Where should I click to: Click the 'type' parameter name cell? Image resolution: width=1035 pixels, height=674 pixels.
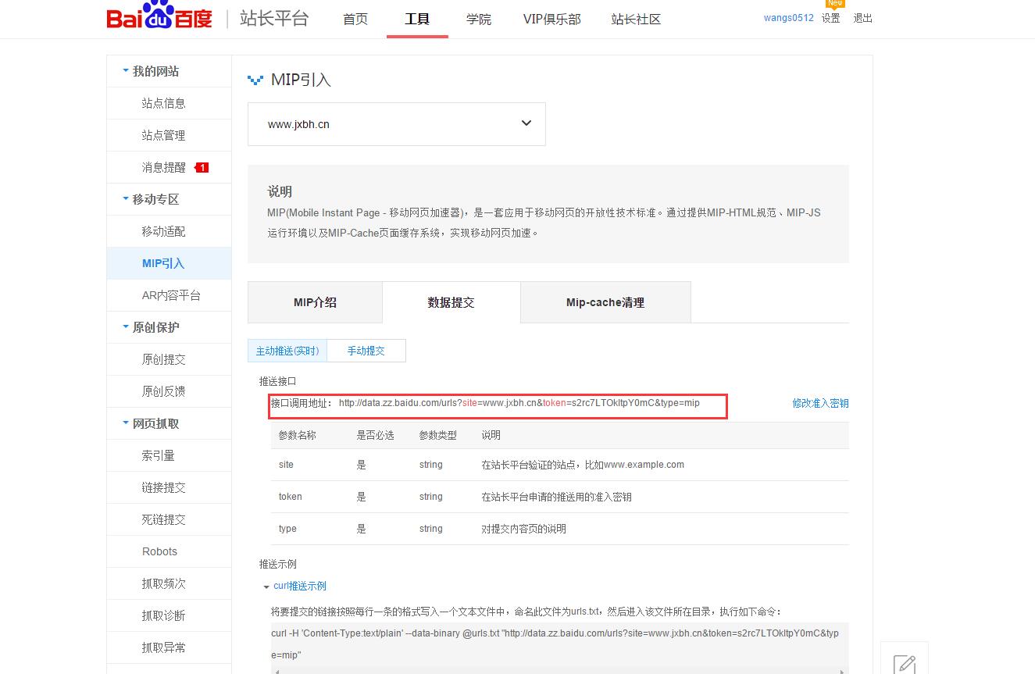pyautogui.click(x=287, y=529)
